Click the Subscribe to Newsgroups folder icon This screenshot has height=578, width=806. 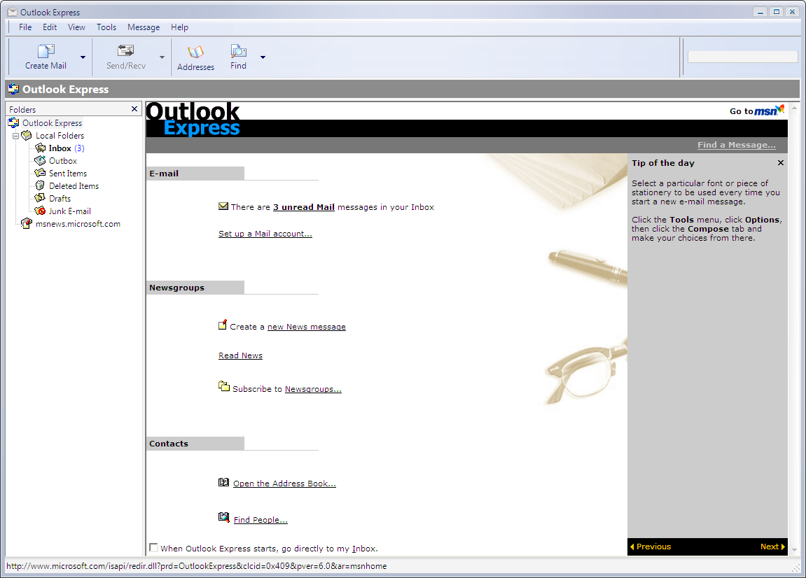223,386
